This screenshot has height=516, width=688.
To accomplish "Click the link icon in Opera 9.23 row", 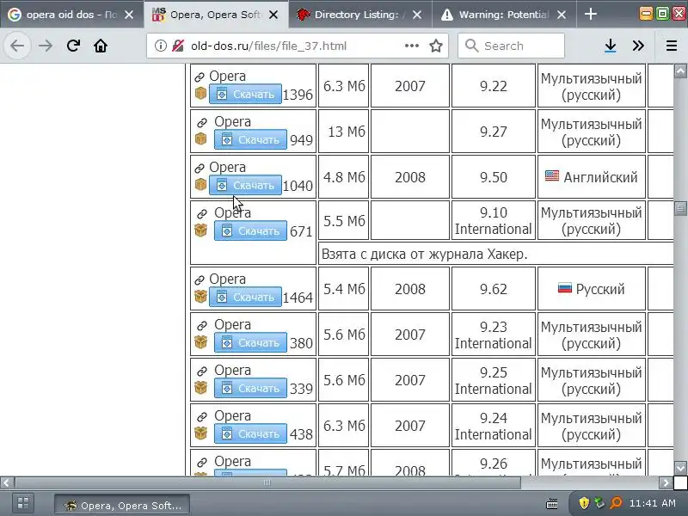I will tap(202, 326).
